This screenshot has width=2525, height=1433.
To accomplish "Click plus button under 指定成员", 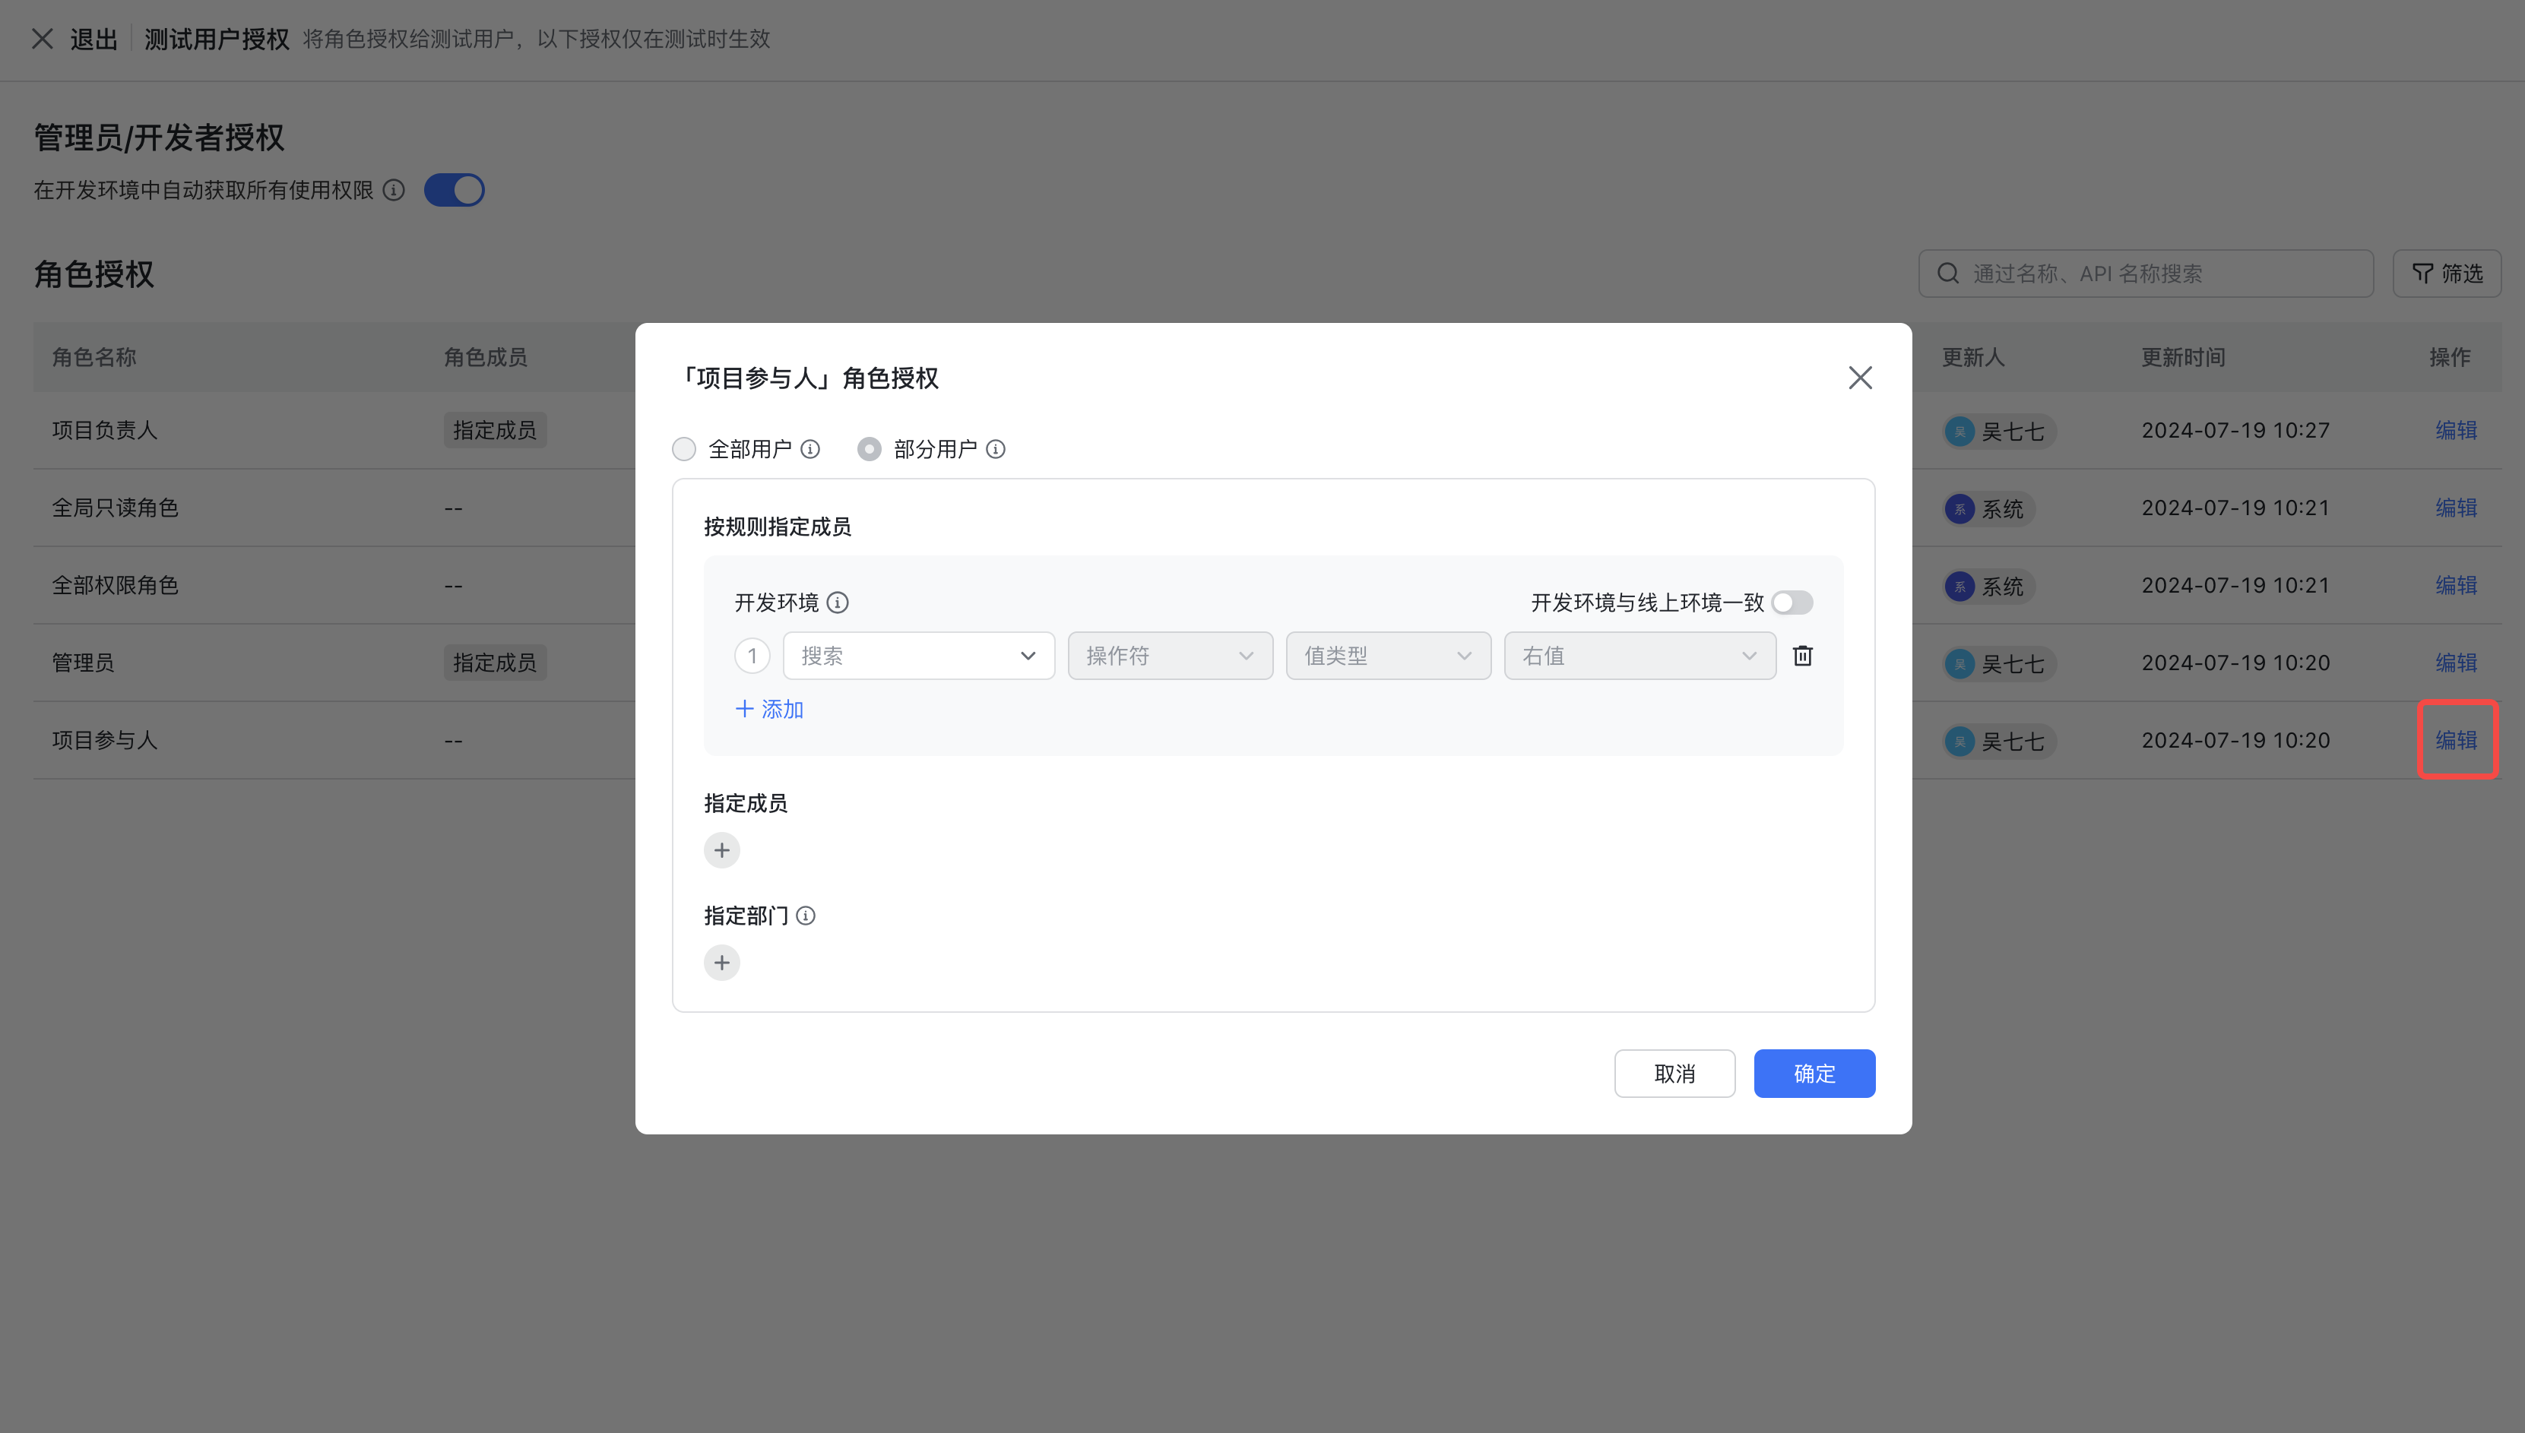I will click(721, 850).
